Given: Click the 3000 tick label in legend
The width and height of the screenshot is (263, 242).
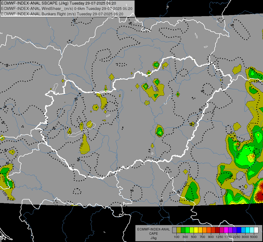Looking at the screenshot, I should tap(245, 237).
